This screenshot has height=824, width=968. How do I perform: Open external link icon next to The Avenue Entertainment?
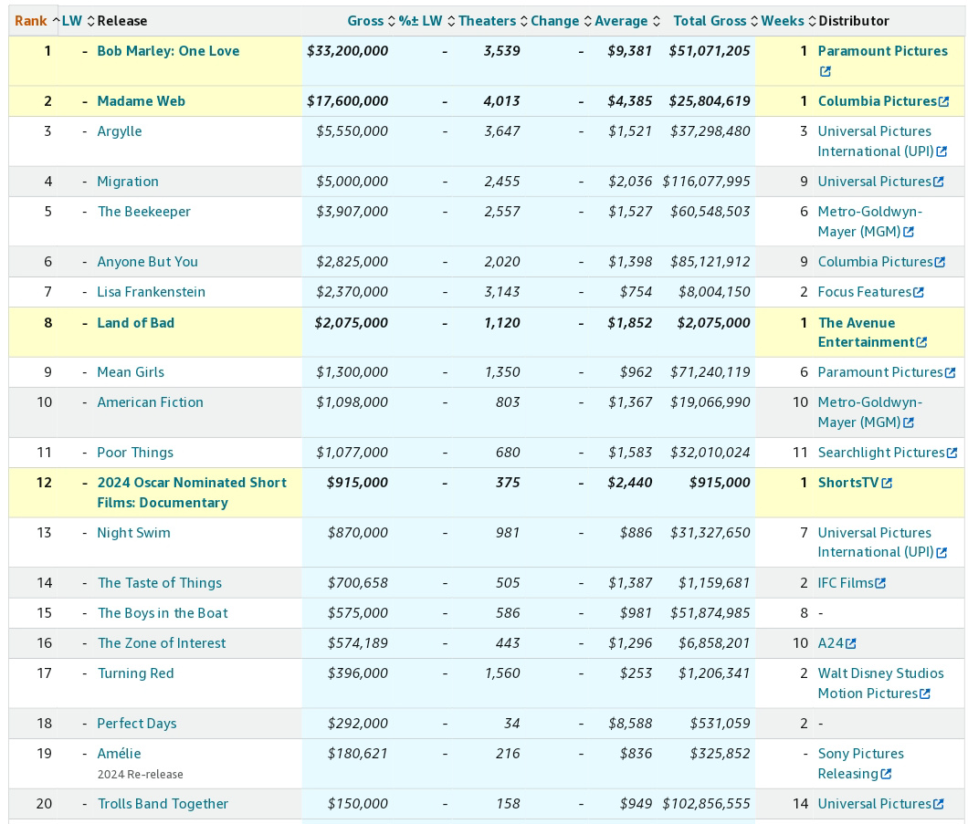pos(921,342)
